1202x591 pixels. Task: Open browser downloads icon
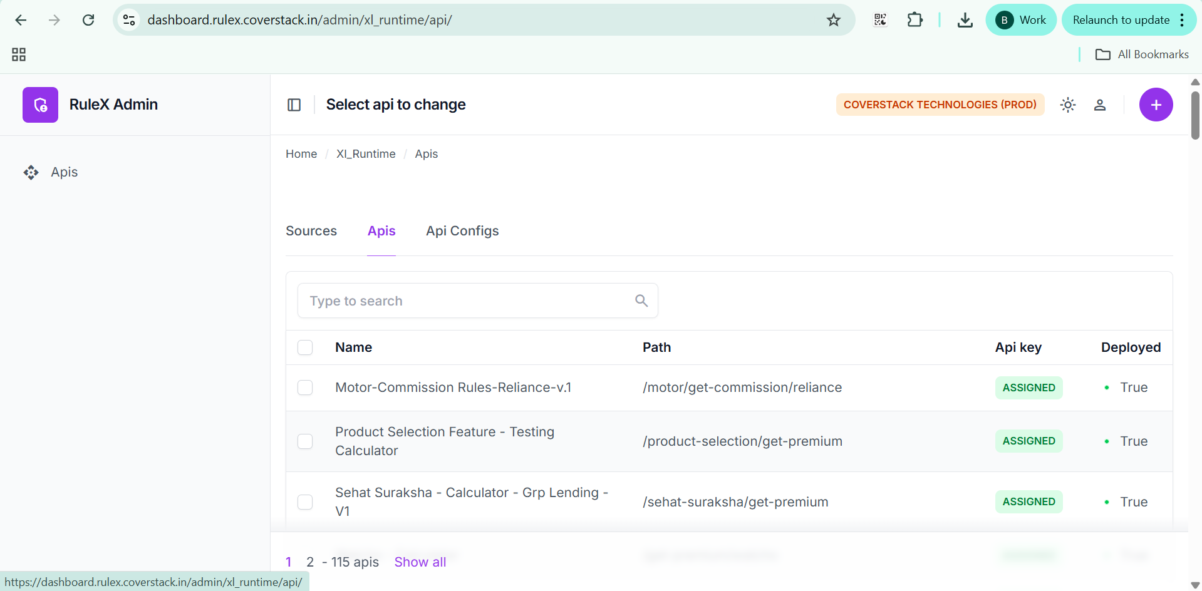tap(965, 20)
